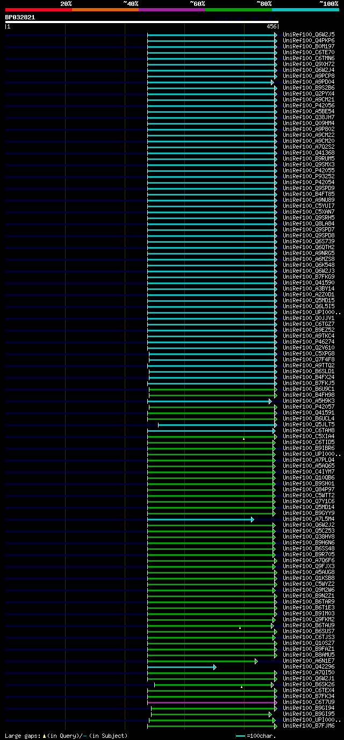Select label UniRef100_B7FJM6

[x=309, y=726]
